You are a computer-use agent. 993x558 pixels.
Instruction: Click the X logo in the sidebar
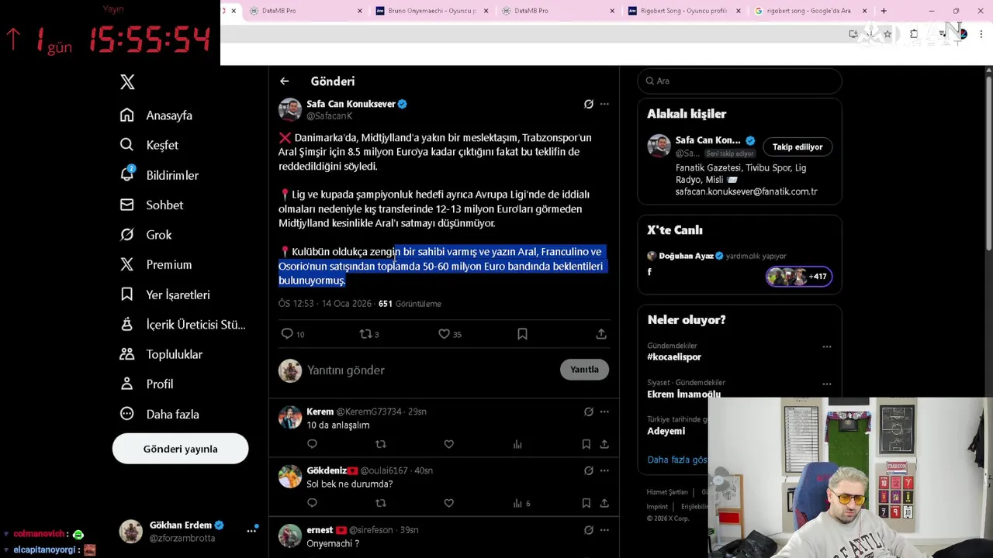[127, 81]
